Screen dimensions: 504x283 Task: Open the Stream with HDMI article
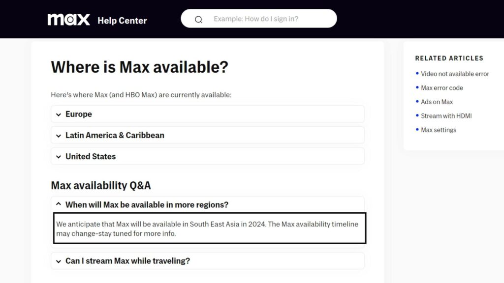pos(446,116)
